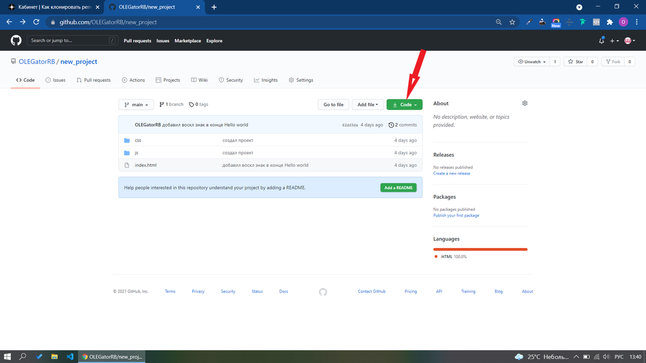Click the Languages HTML red bar

click(480, 249)
